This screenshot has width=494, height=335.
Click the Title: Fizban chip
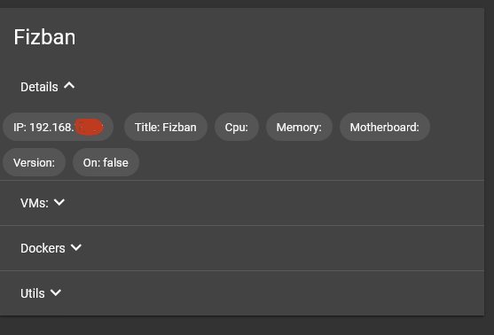(166, 127)
